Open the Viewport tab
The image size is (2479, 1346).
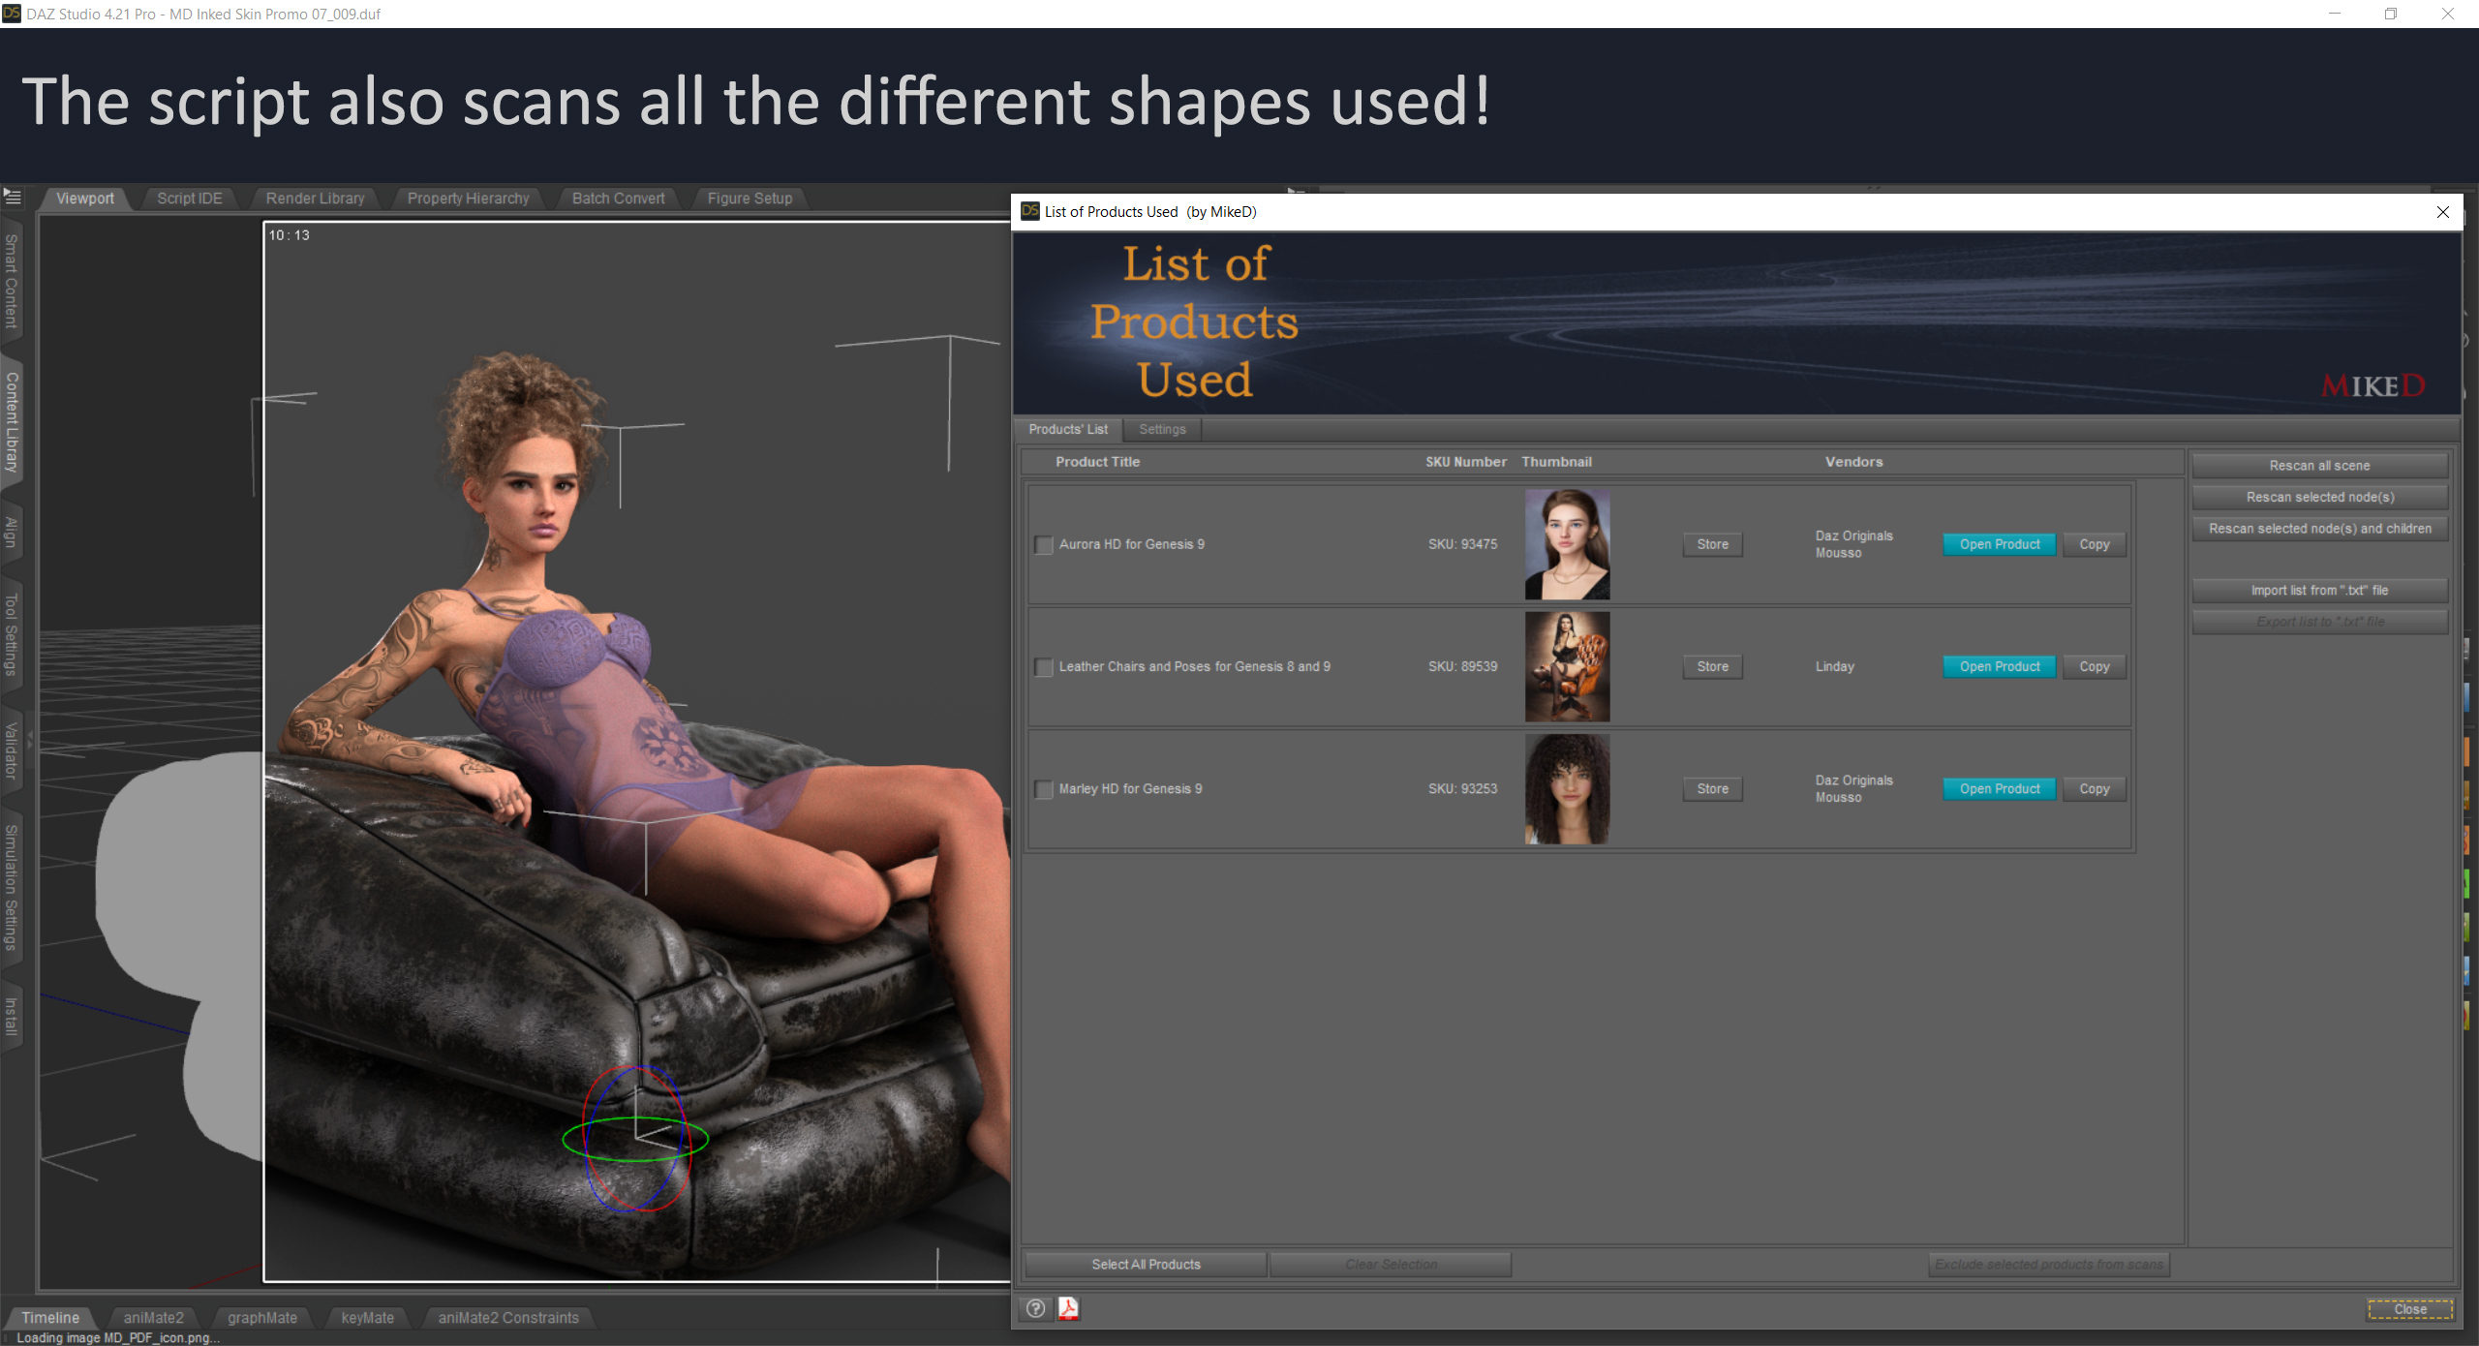[85, 199]
